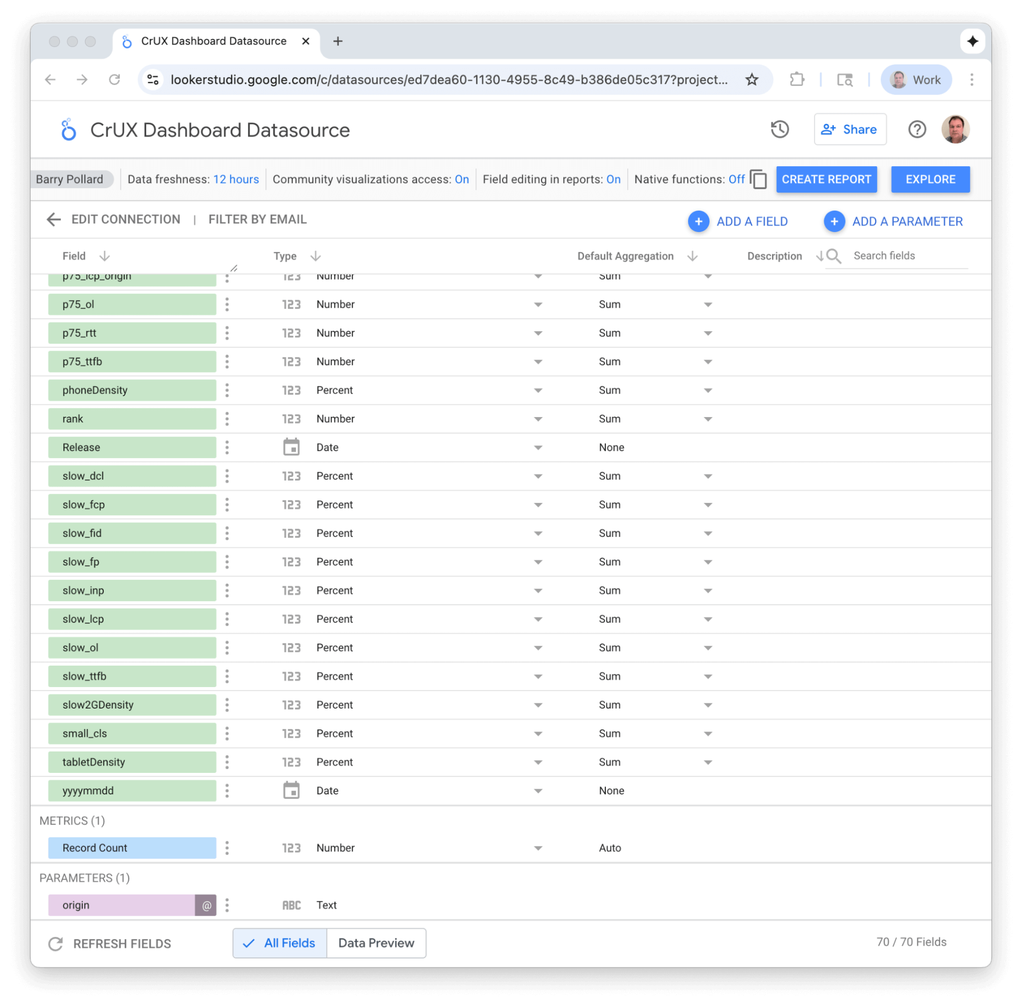Click the ADD A PARAMETER link
The height and width of the screenshot is (1005, 1022).
907,221
